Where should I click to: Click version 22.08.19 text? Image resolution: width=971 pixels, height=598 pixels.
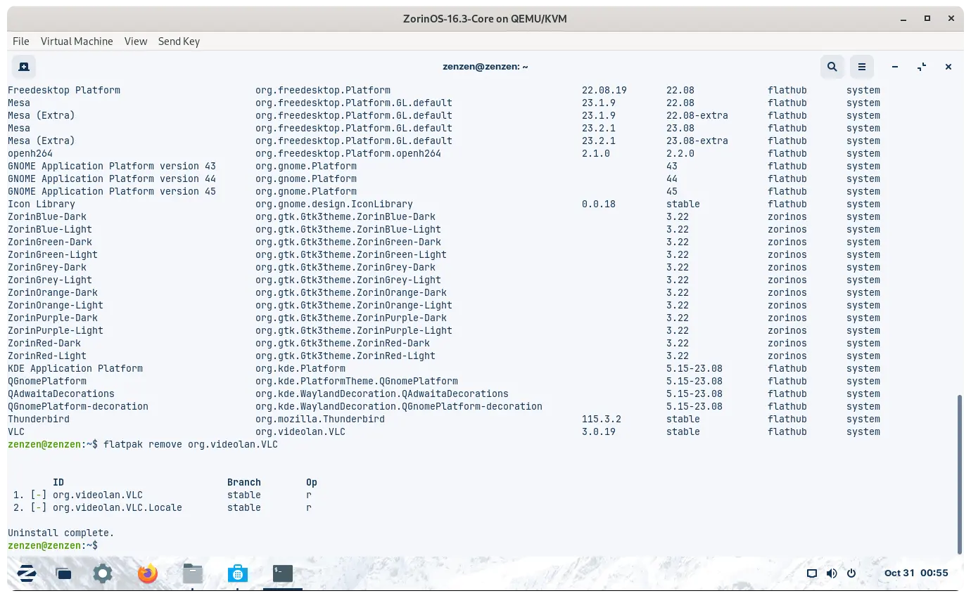pos(604,91)
